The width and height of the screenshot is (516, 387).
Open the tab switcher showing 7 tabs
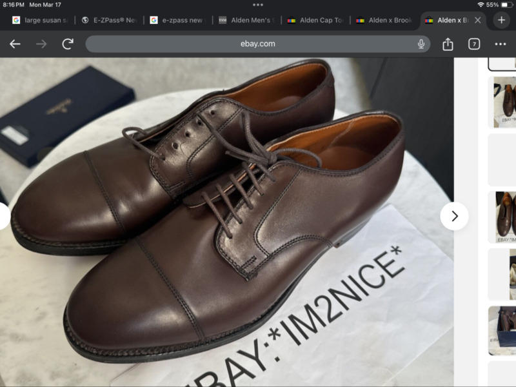[473, 45]
